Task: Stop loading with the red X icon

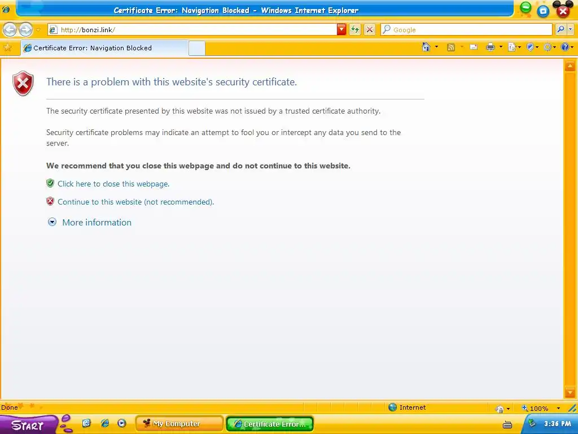Action: [x=370, y=29]
